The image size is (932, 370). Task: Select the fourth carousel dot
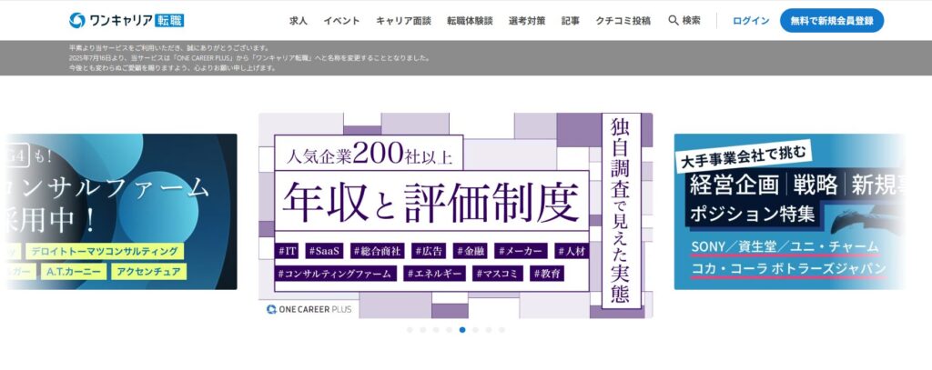coord(449,330)
